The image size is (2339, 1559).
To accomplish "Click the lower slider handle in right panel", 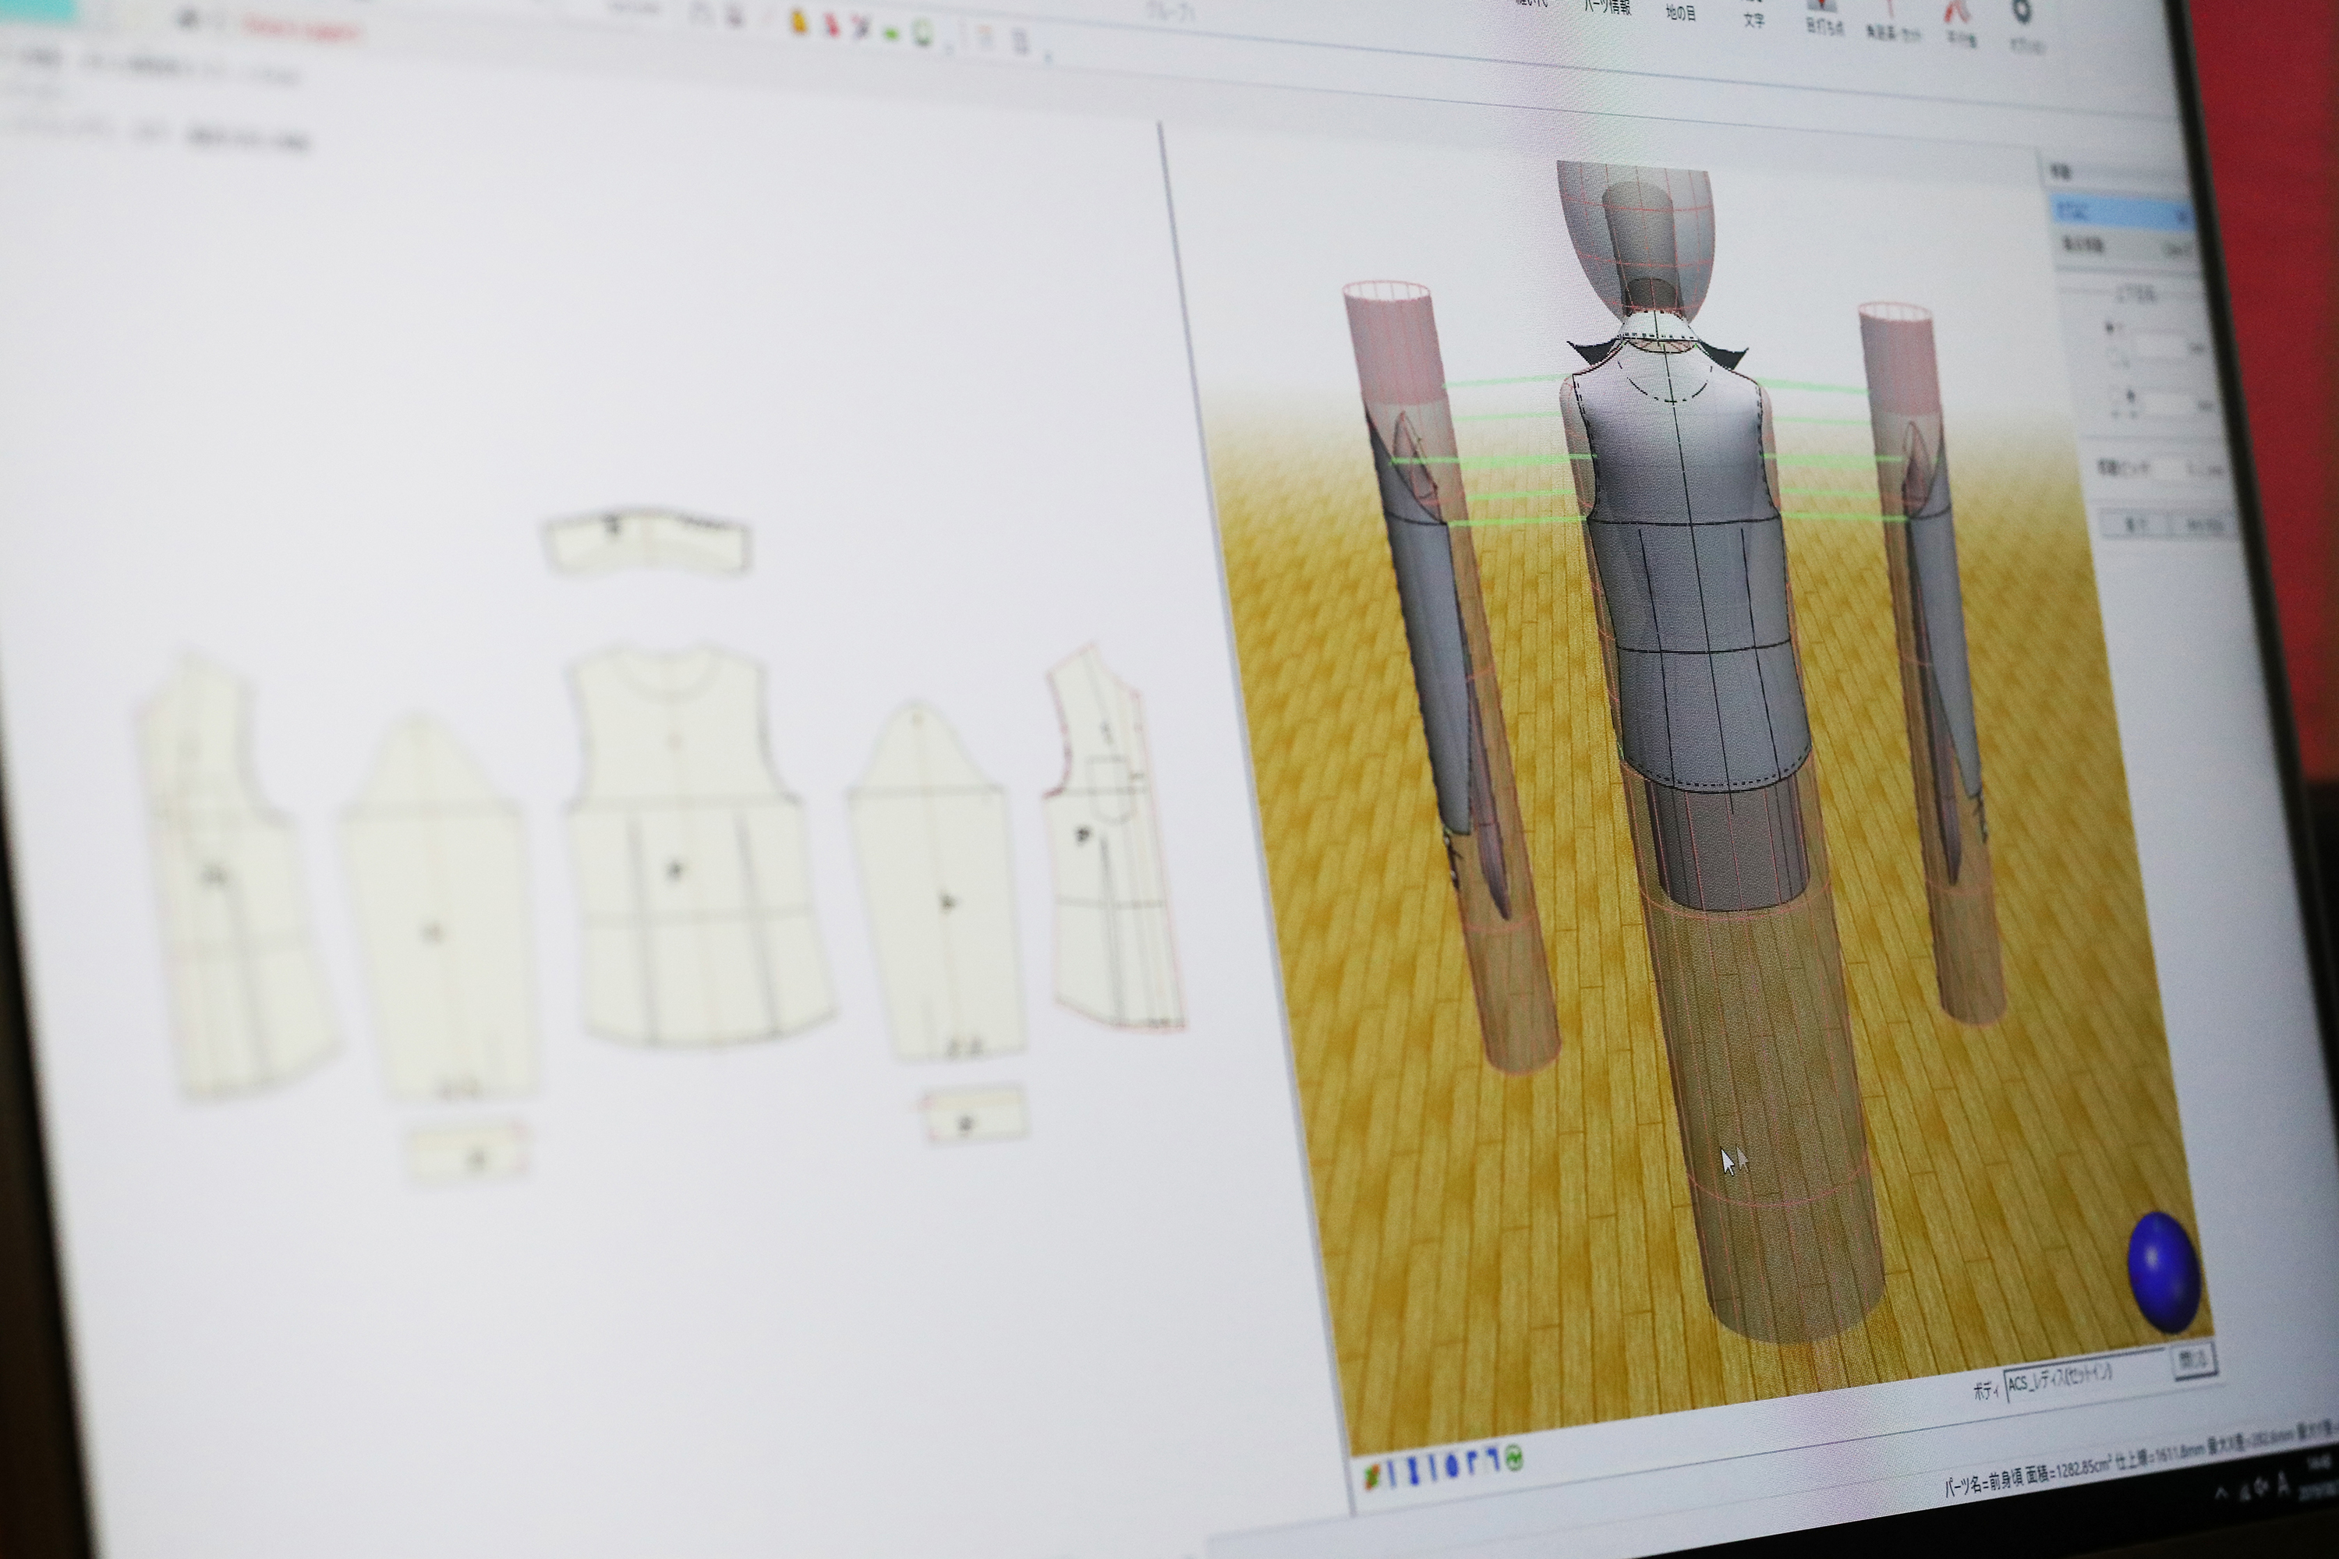I will [2129, 394].
